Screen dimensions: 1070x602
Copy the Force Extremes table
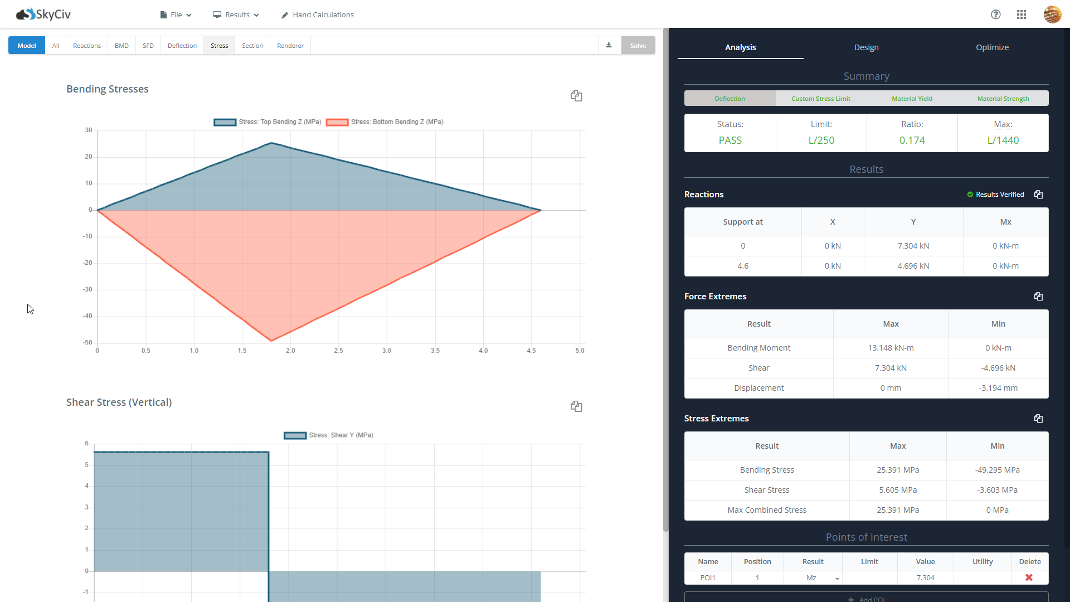coord(1038,297)
